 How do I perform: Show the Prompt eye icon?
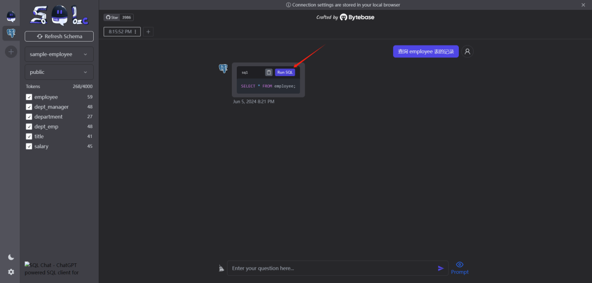459,264
